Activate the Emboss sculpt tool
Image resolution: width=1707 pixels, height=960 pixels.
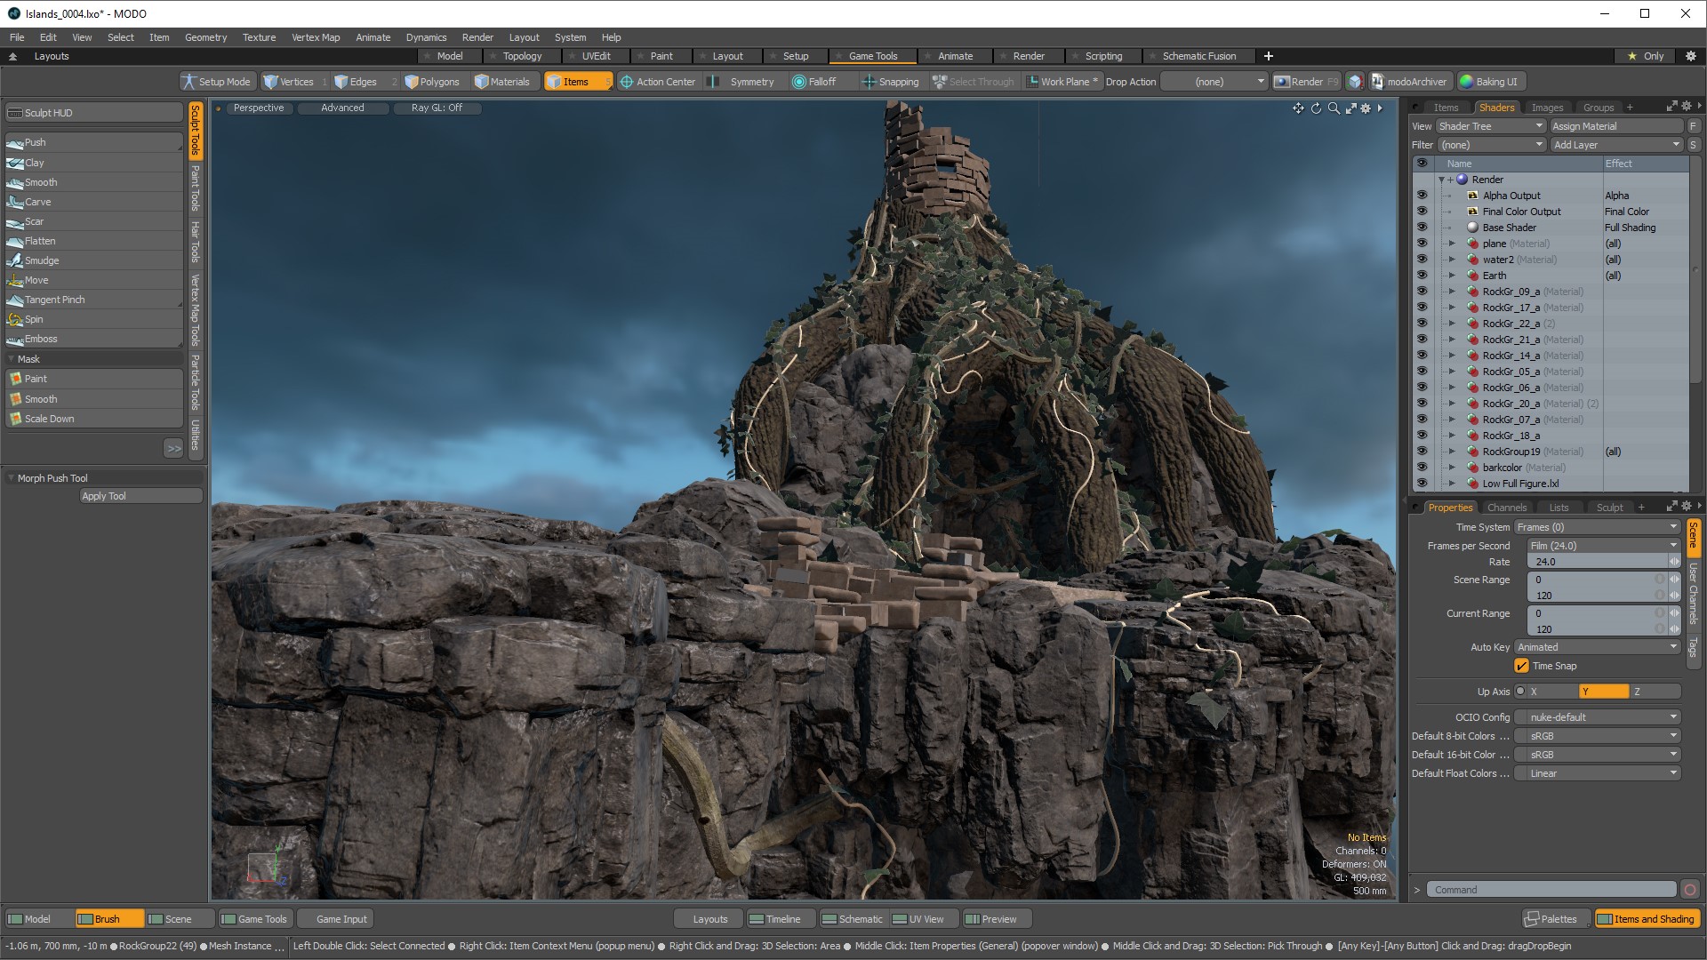point(41,339)
